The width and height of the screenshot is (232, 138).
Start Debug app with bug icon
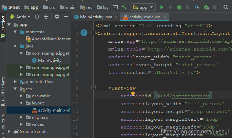pos(179,7)
